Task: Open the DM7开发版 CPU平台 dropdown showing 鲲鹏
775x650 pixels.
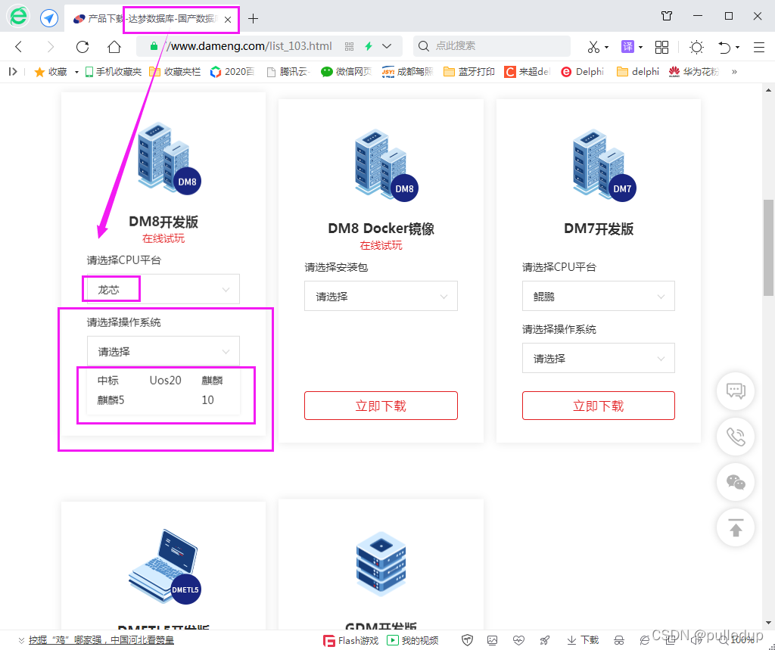Action: [x=599, y=296]
